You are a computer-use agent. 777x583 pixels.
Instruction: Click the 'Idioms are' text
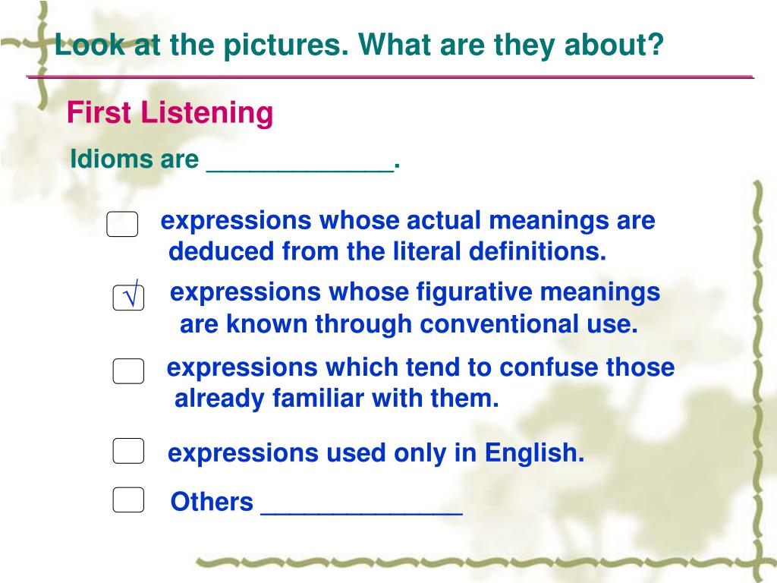tap(134, 159)
